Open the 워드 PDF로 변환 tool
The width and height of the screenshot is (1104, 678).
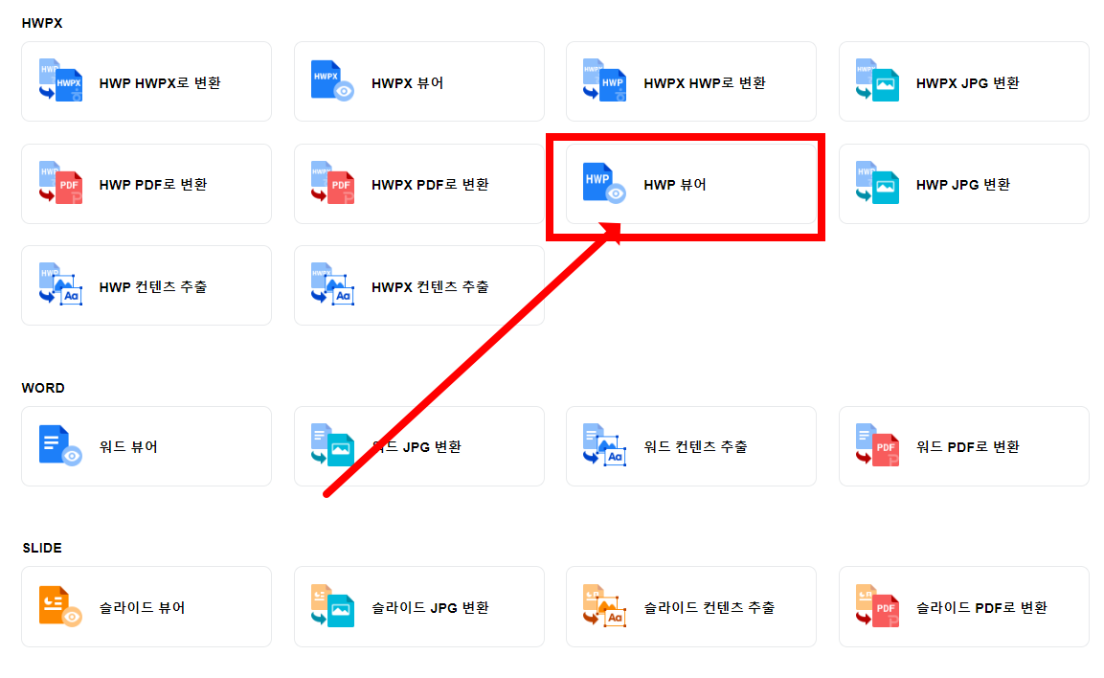(963, 445)
